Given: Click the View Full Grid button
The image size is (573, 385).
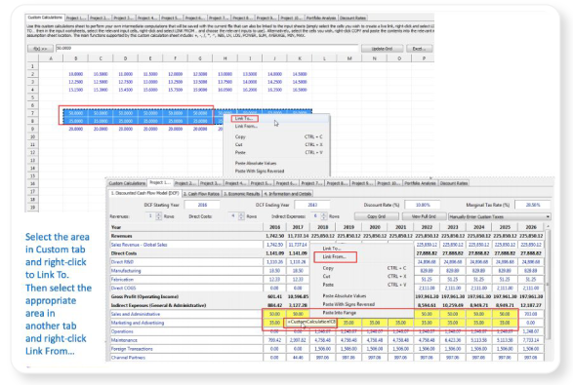Looking at the screenshot, I should click(424, 216).
